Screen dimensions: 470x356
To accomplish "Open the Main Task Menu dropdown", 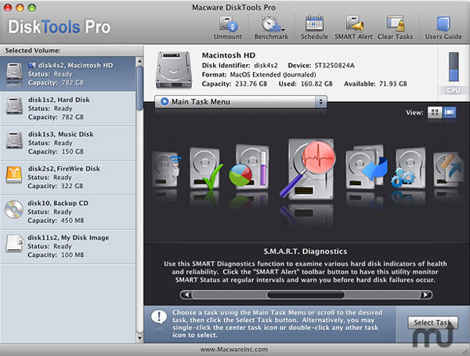I will click(x=240, y=101).
